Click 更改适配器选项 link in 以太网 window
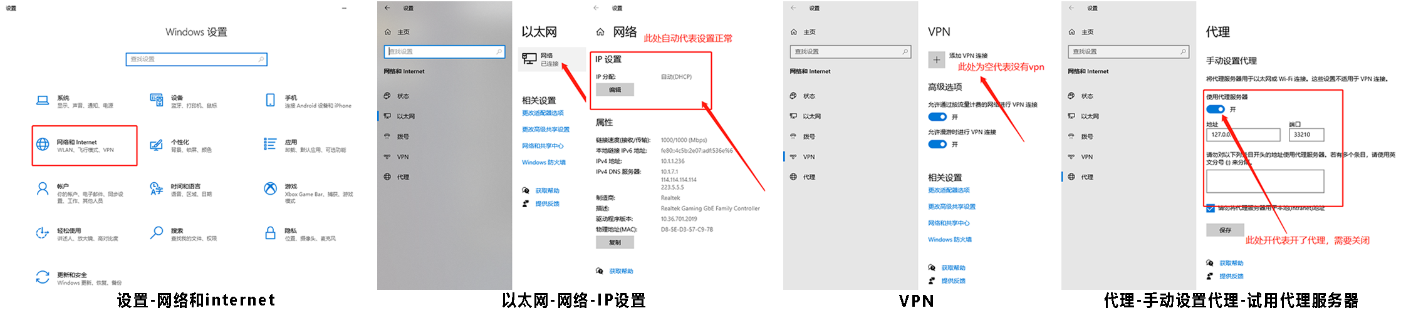The image size is (1401, 313). (543, 113)
